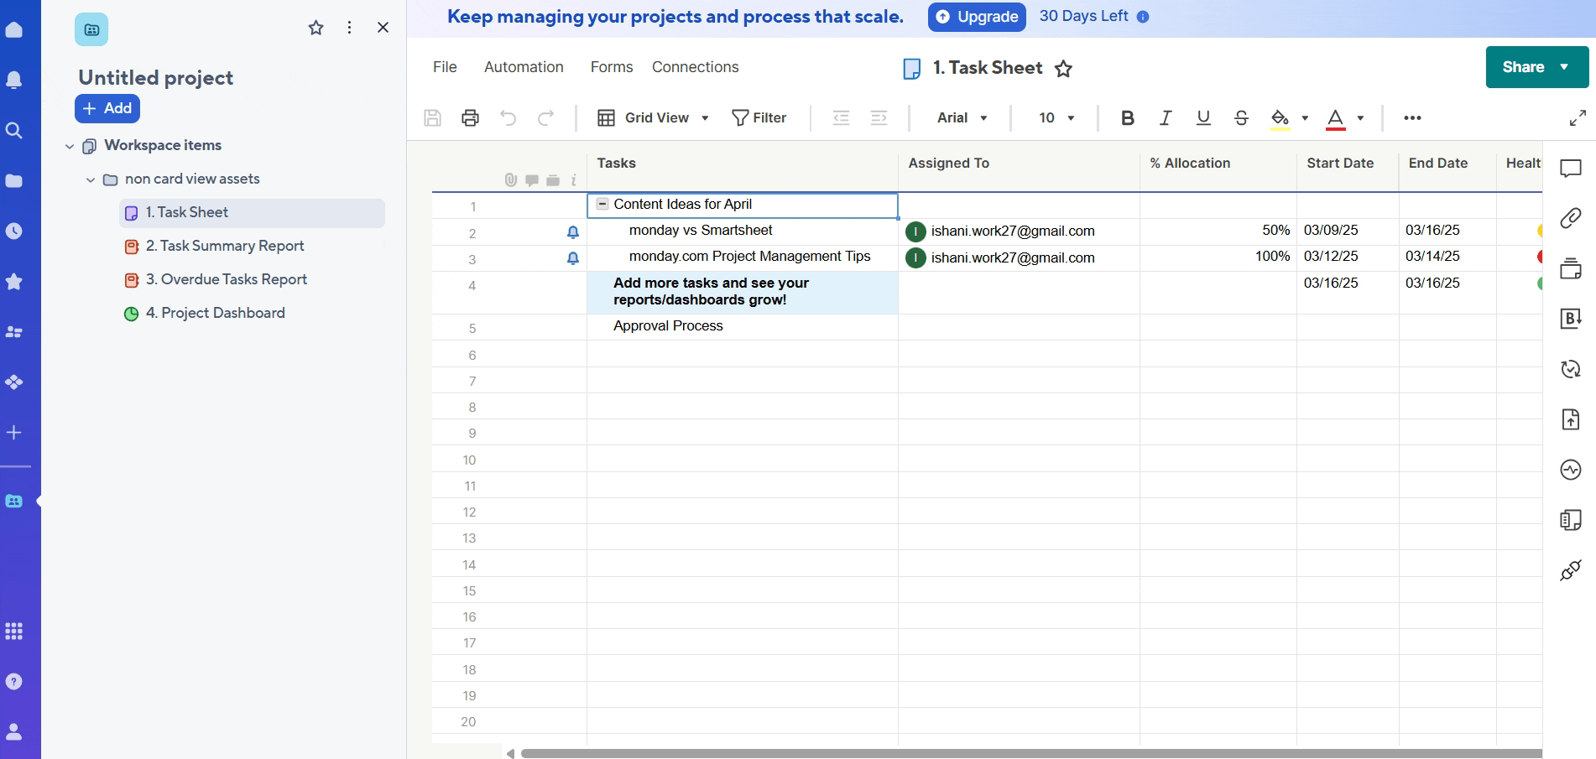Click the Undo icon in the toolbar
This screenshot has height=759, width=1596.
click(x=508, y=118)
